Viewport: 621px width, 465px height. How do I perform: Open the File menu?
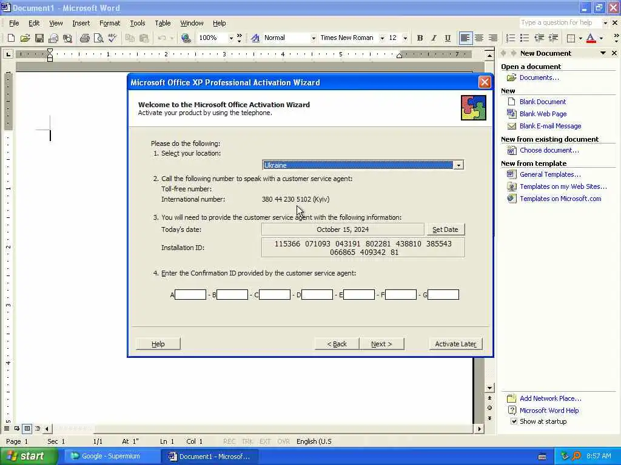[14, 24]
